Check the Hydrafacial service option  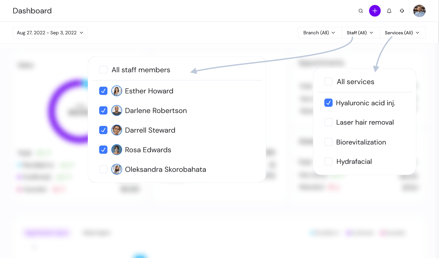(328, 161)
